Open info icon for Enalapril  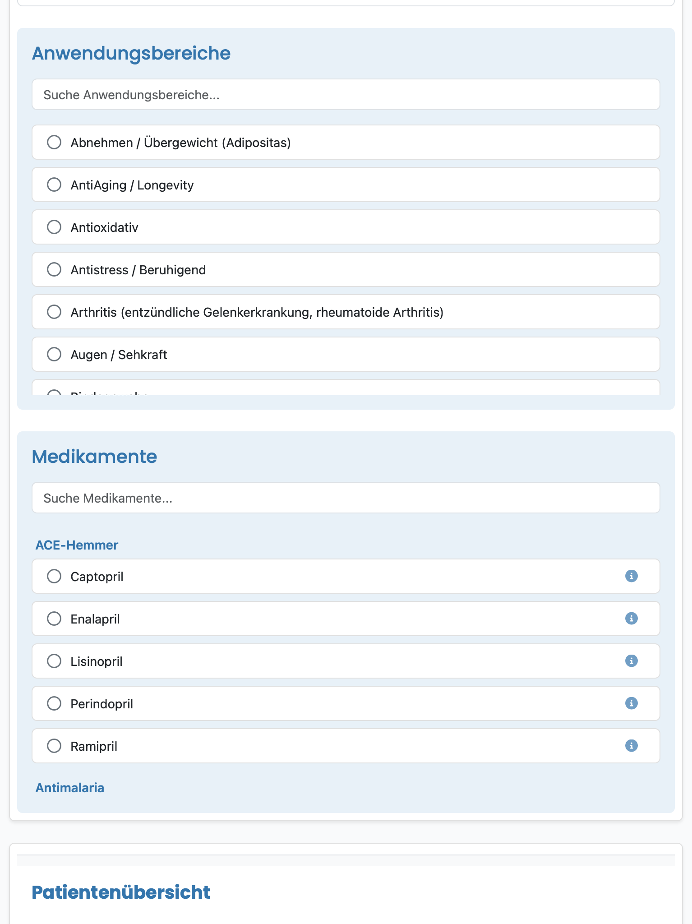pyautogui.click(x=631, y=619)
